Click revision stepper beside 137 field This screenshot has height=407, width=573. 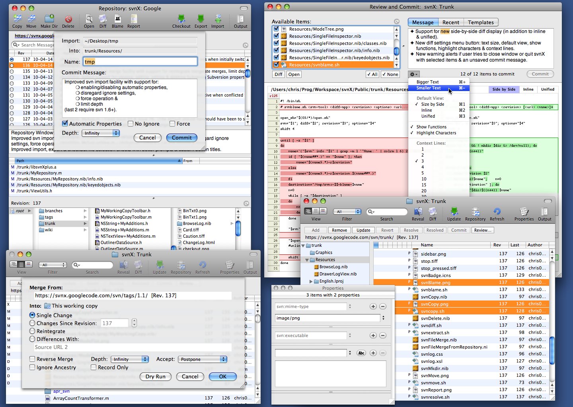click(134, 323)
